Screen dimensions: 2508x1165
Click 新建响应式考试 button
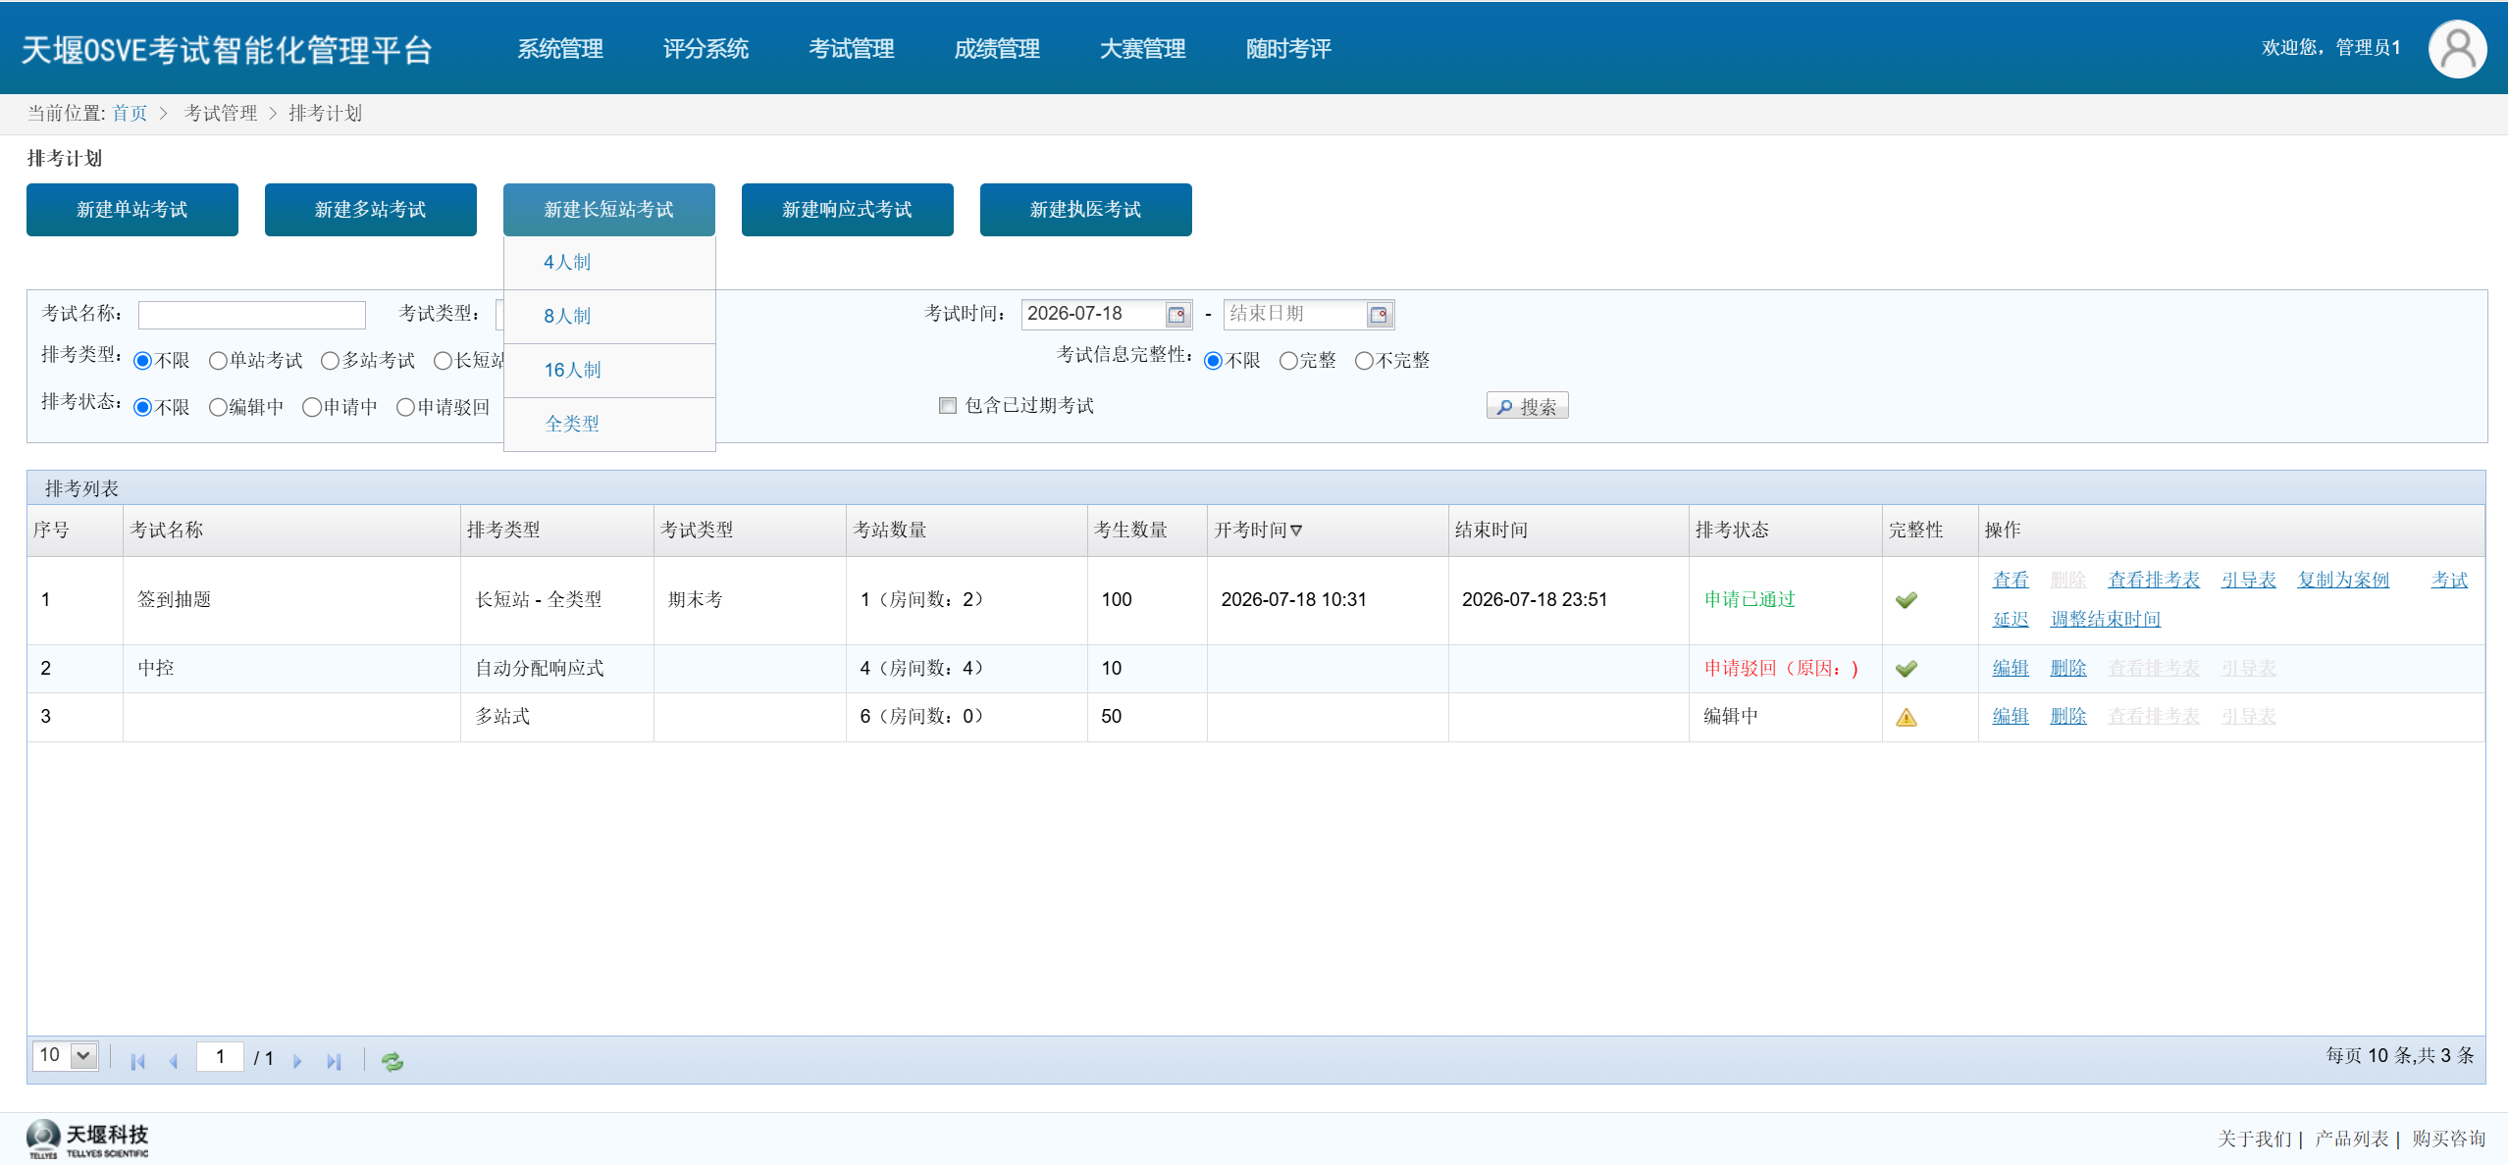[848, 210]
